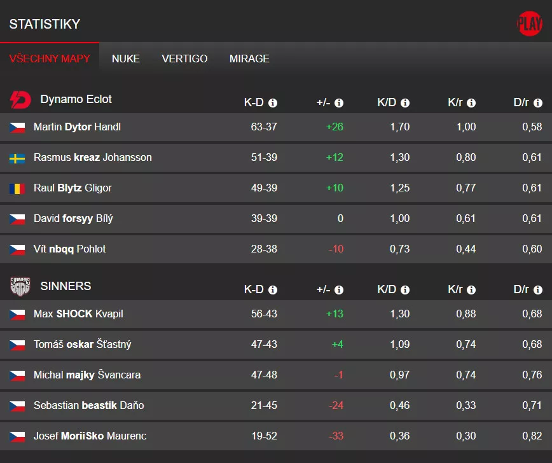
Task: Click Romanian flag beside Raul Blytz Gligor
Action: tap(17, 188)
